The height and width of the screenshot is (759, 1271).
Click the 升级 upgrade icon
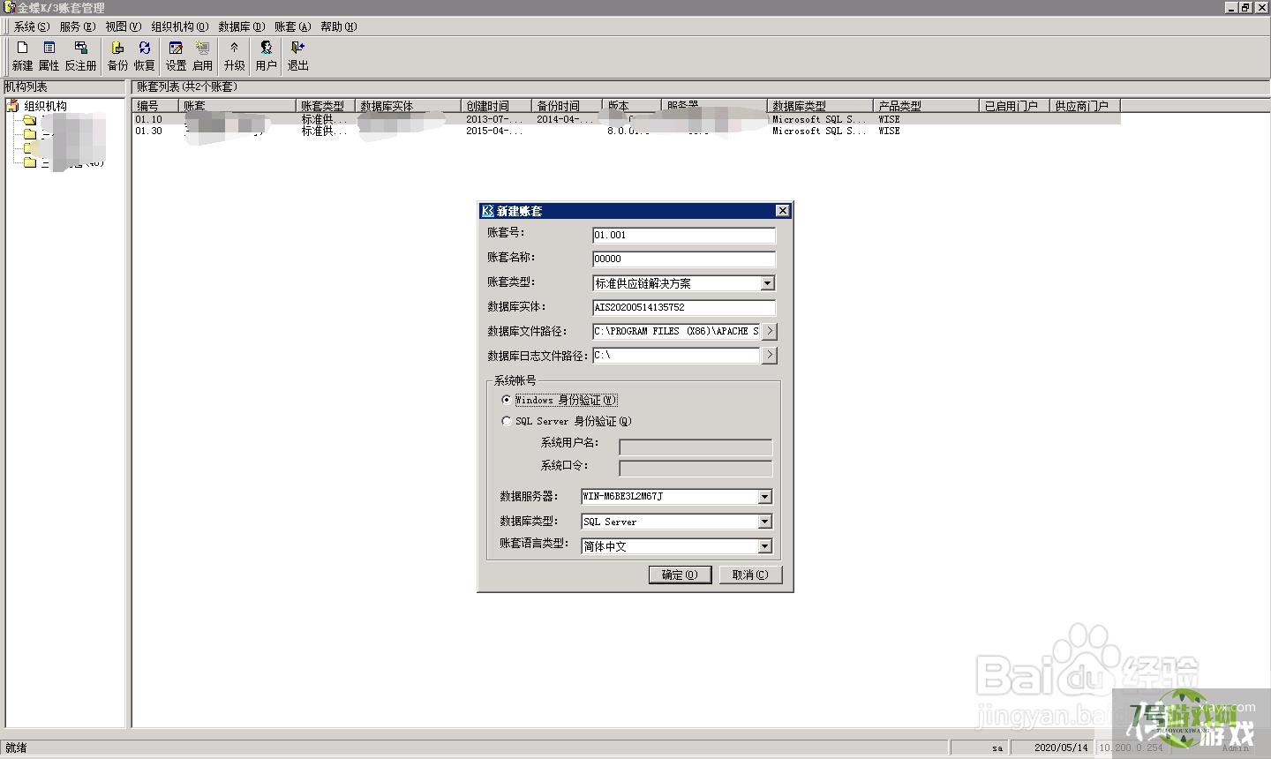(x=234, y=56)
